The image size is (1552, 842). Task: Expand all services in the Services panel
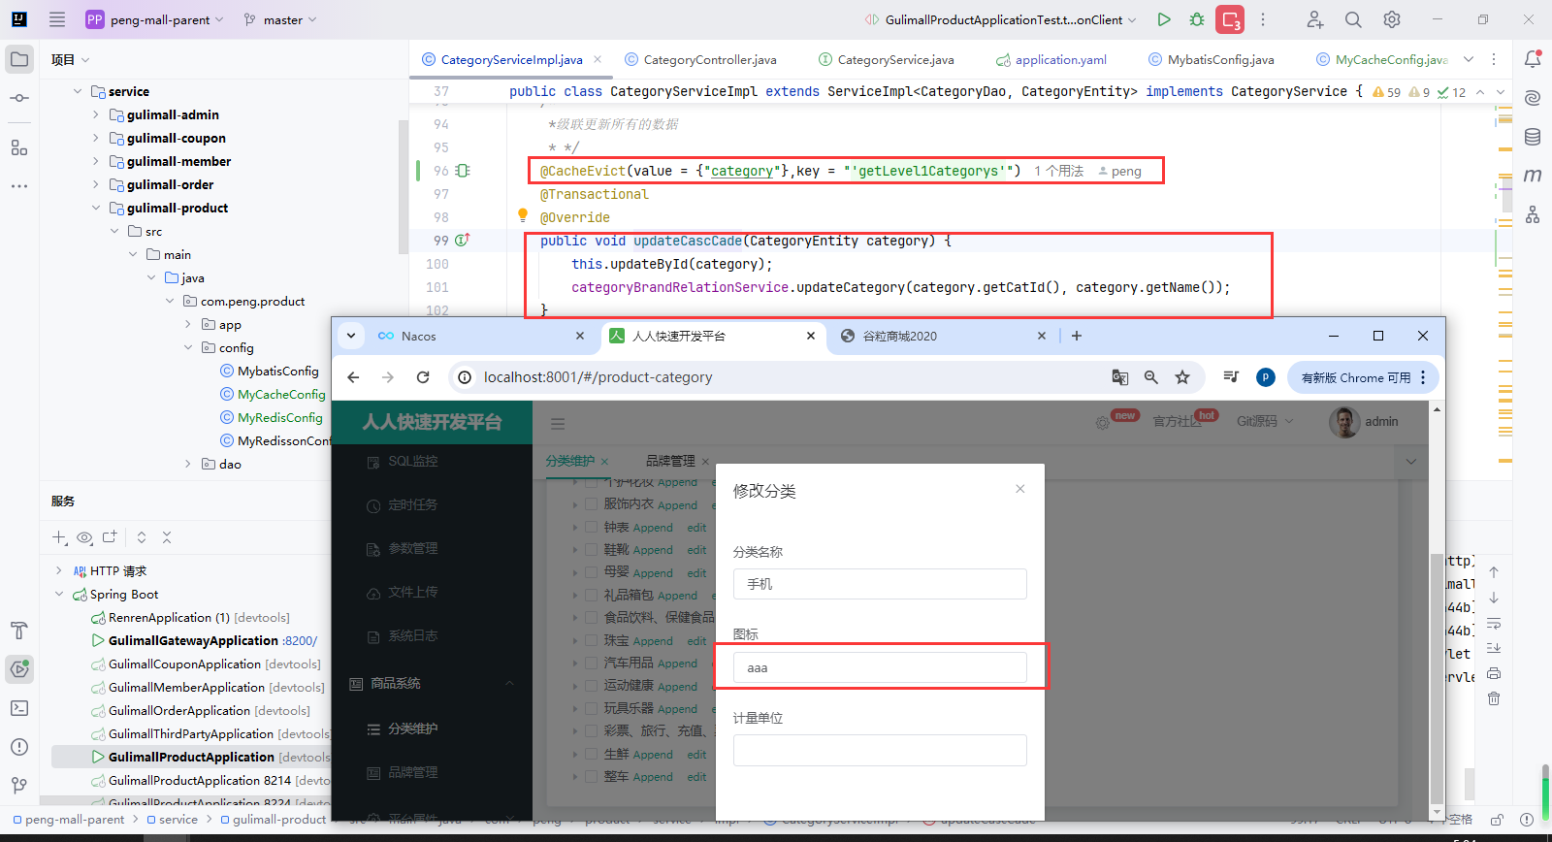[142, 537]
